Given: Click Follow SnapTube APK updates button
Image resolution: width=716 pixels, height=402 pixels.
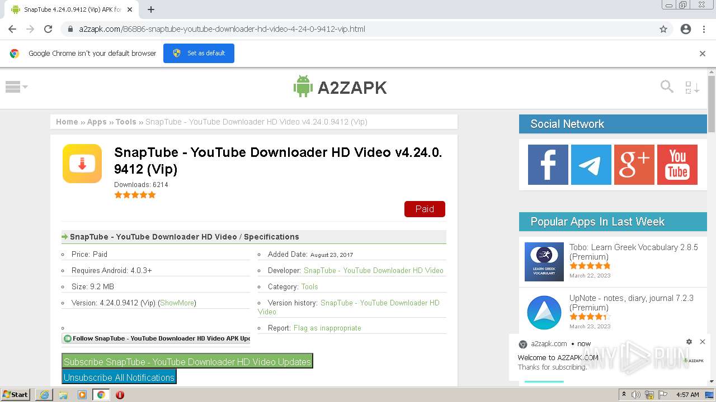Looking at the screenshot, I should pos(156,338).
